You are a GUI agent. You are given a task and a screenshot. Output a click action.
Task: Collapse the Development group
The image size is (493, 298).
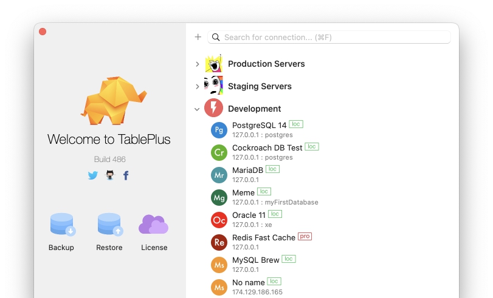(x=197, y=109)
